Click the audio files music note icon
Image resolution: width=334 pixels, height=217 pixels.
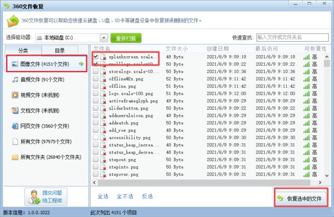click(x=15, y=80)
